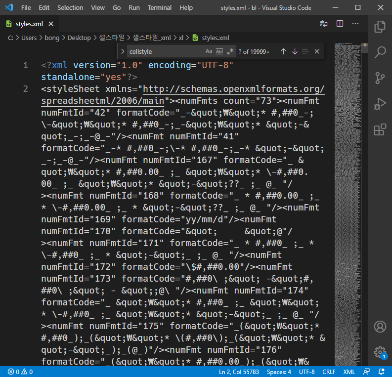
Task: Change indentation via Spaces: 4
Action: click(x=279, y=372)
